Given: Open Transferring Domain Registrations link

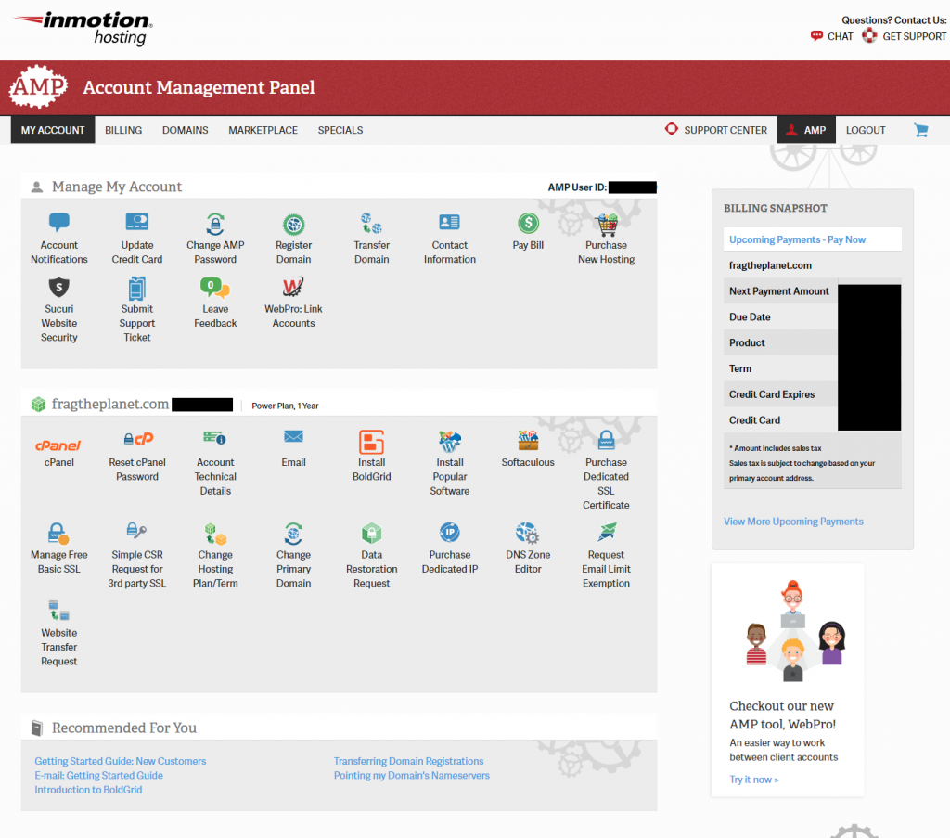Looking at the screenshot, I should (409, 761).
